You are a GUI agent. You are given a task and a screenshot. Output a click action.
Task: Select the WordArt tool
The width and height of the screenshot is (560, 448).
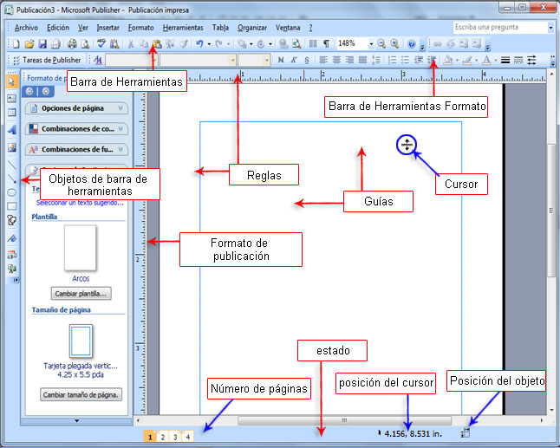pos(11,130)
